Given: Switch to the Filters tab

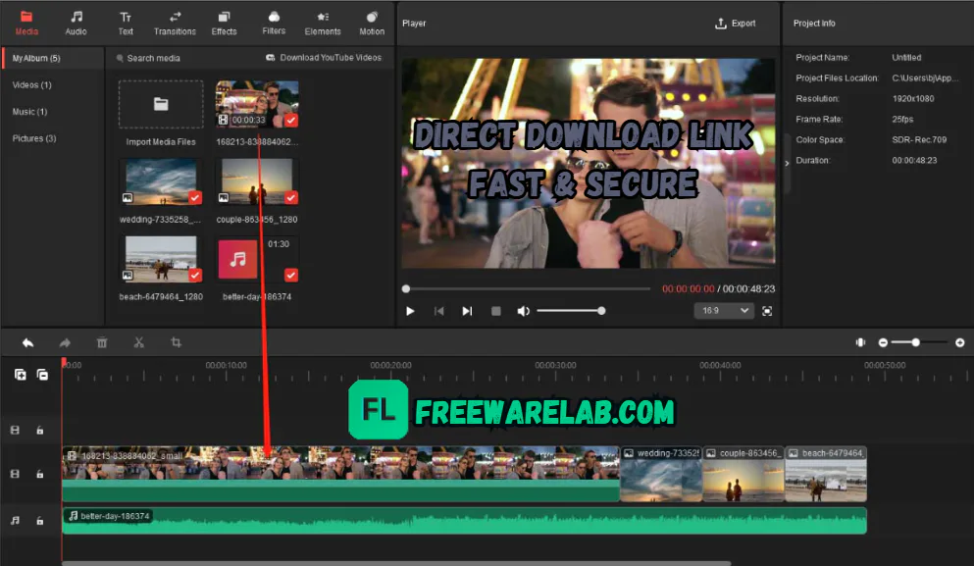Looking at the screenshot, I should pos(274,22).
